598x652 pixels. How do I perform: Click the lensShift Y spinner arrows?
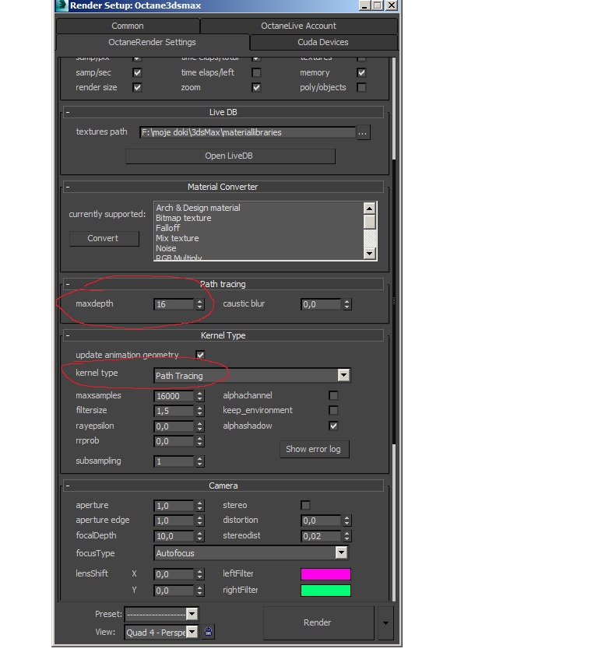(200, 591)
